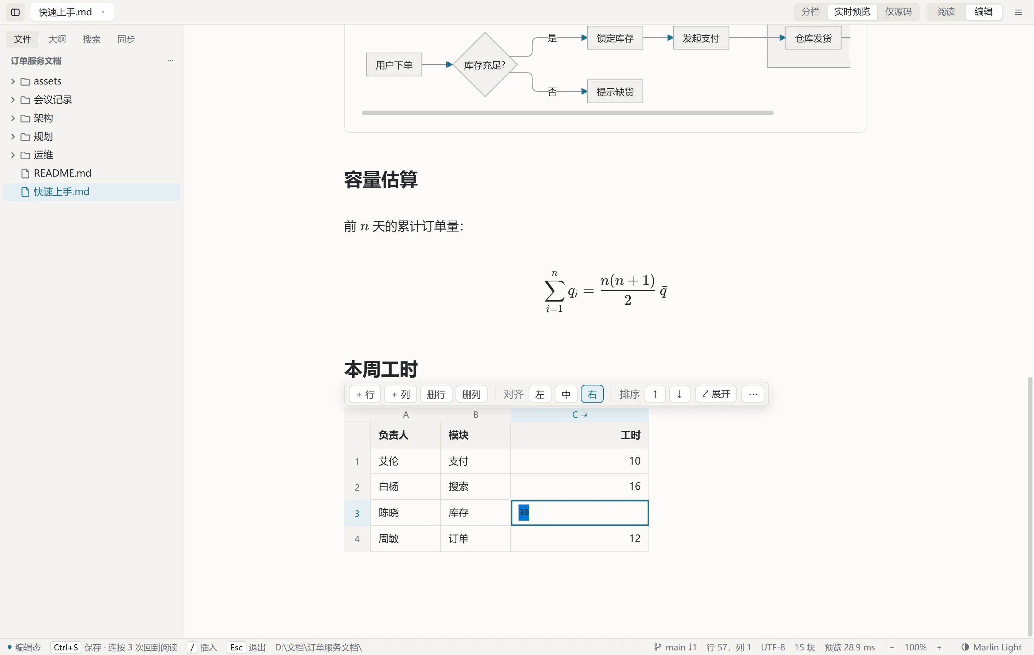Open the table toolbar more options
The height and width of the screenshot is (655, 1034).
753,394
